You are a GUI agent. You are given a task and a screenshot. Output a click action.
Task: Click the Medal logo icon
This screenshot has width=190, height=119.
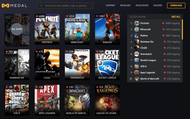click(5, 6)
